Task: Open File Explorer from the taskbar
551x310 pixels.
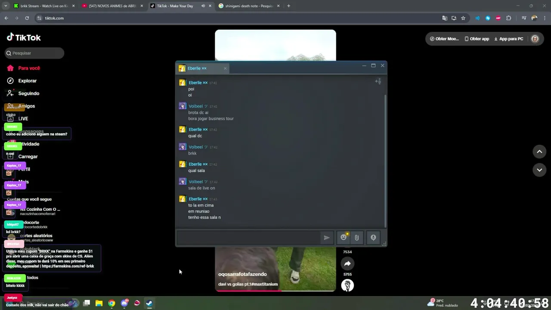Action: click(99, 303)
